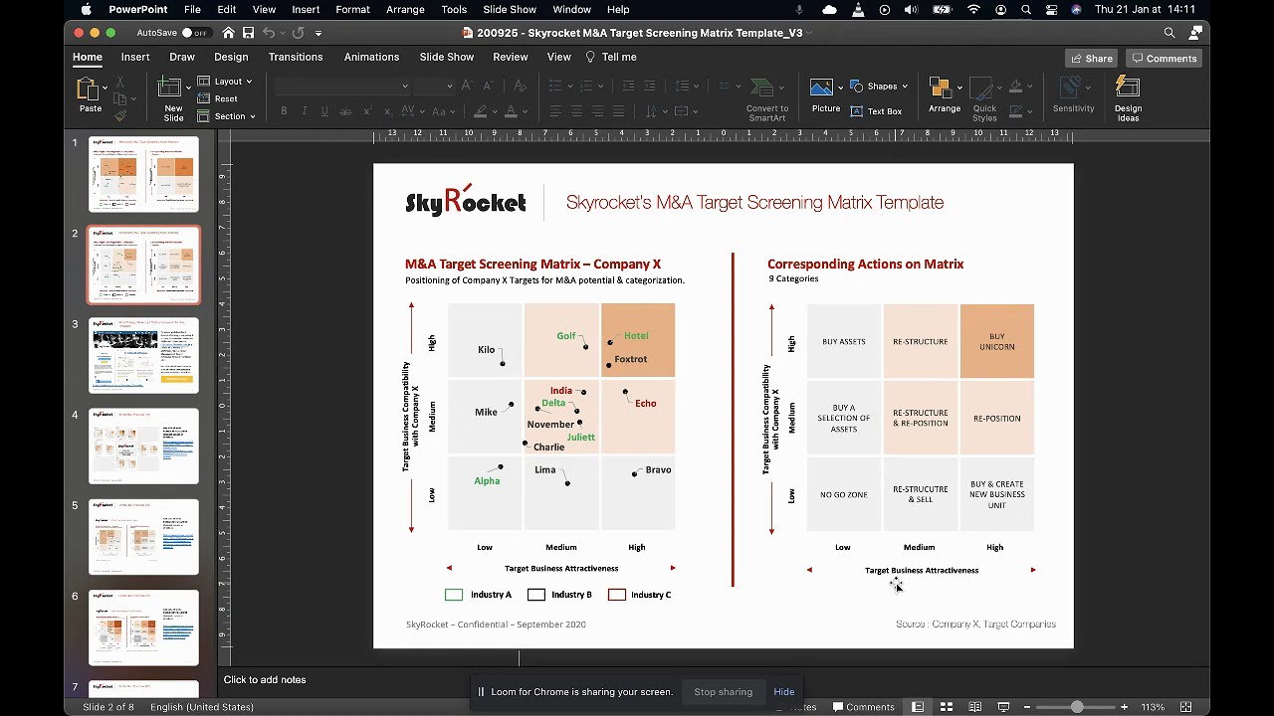Click Convert to SmartArt

tap(766, 98)
